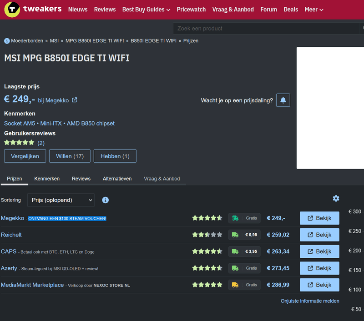Click the € 273,45 Azerty price
Screen dimensions: 364x321
[278, 268]
